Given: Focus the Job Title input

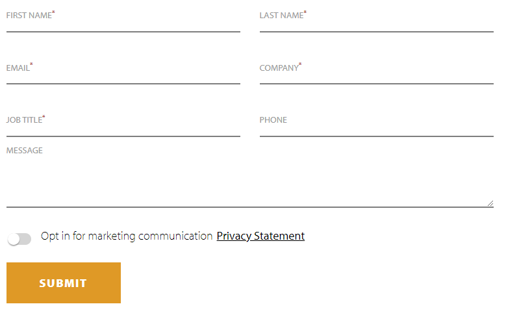Looking at the screenshot, I should pyautogui.click(x=123, y=129).
